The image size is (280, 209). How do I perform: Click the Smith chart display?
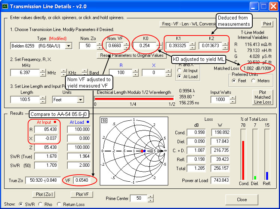(x=133, y=151)
